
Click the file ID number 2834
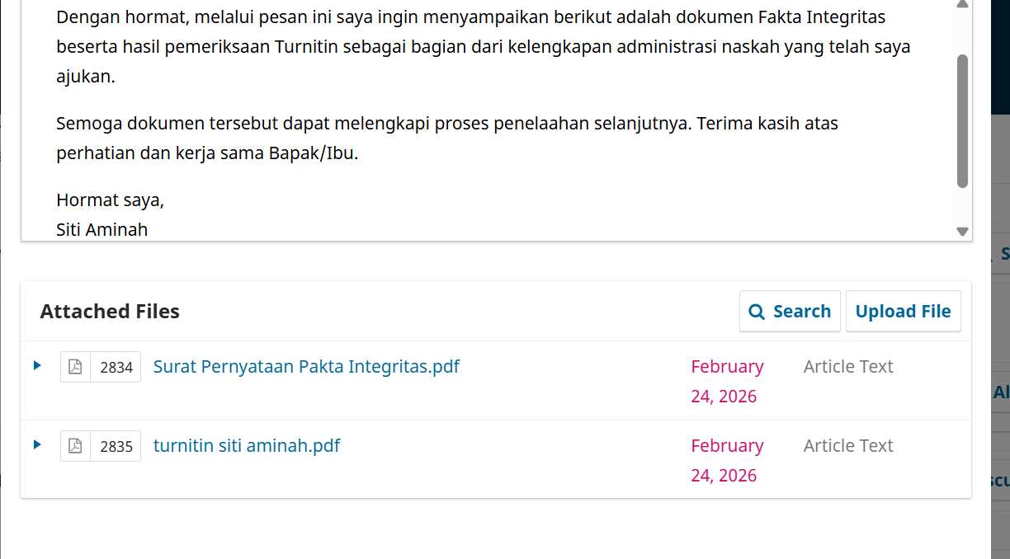click(116, 368)
